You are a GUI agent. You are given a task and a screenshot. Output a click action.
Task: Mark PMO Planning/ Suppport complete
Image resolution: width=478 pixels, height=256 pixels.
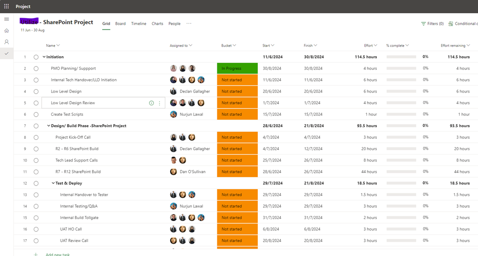point(36,68)
